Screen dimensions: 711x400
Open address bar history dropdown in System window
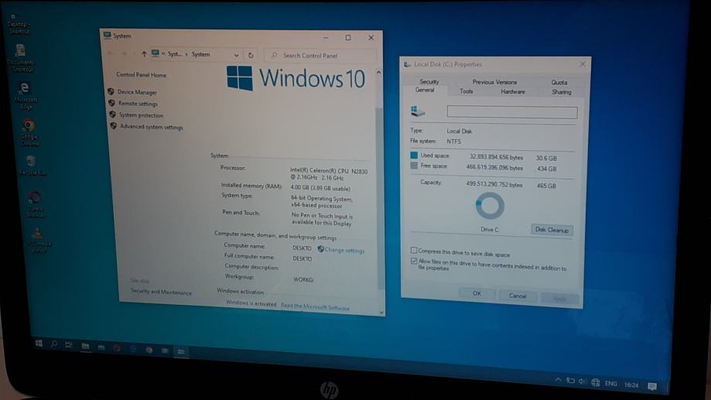pos(236,55)
